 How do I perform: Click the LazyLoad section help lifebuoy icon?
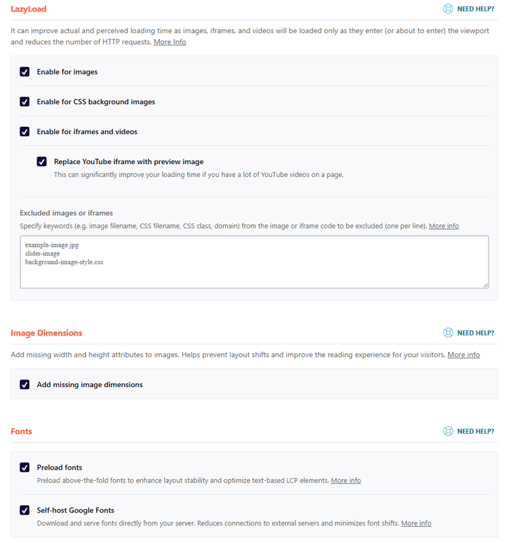pos(448,9)
